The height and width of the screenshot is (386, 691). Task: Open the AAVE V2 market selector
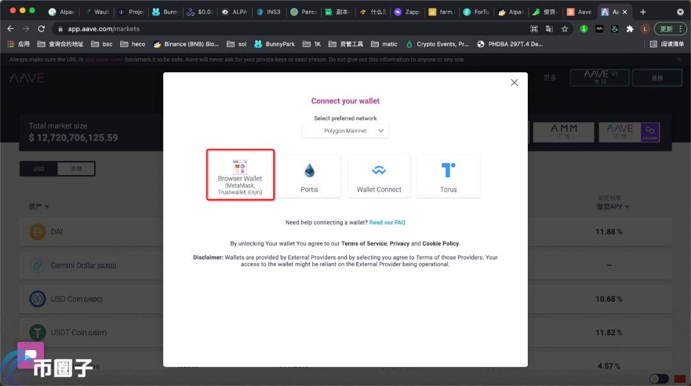click(600, 77)
